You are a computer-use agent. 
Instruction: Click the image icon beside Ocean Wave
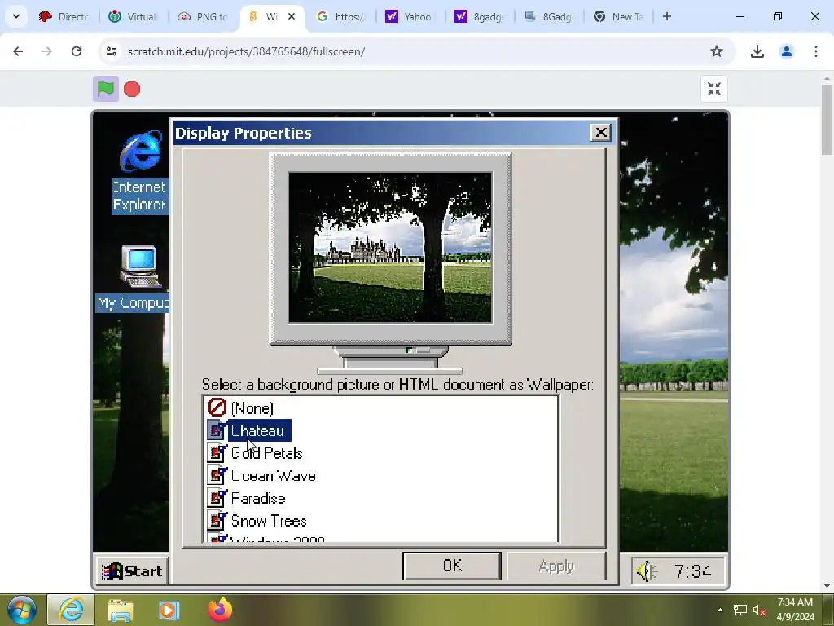217,475
